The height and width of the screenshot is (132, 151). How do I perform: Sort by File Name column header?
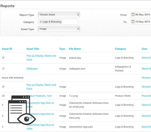[x=75, y=49]
